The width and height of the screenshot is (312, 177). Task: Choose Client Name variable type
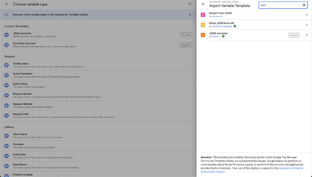98,136
